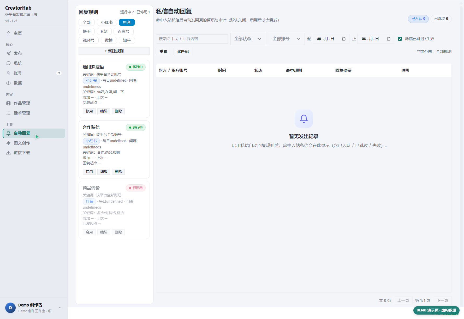Click the 试匹配 button

pos(183,52)
